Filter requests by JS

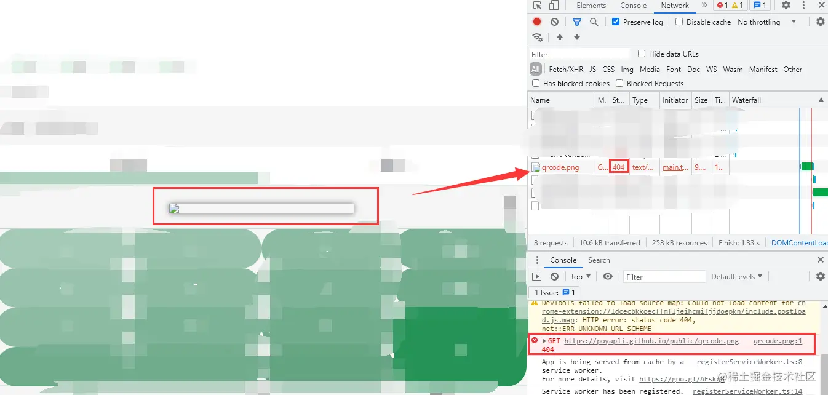(592, 70)
